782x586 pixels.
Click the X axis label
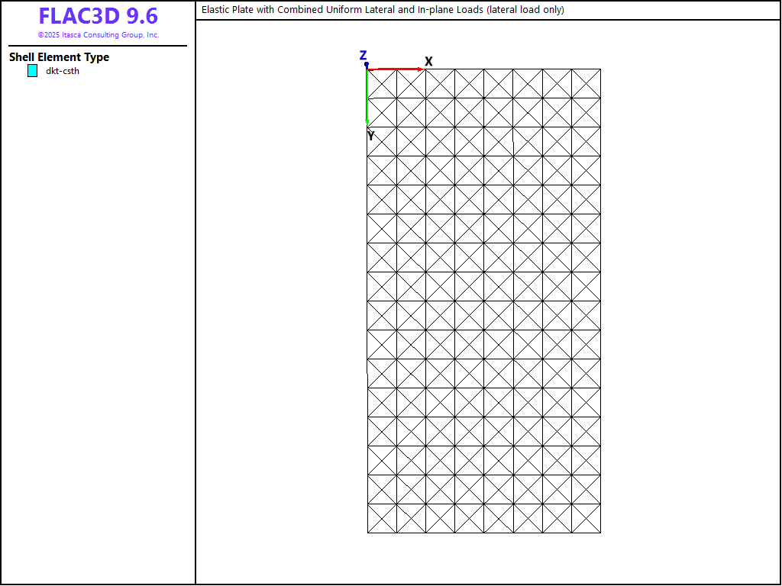[428, 61]
